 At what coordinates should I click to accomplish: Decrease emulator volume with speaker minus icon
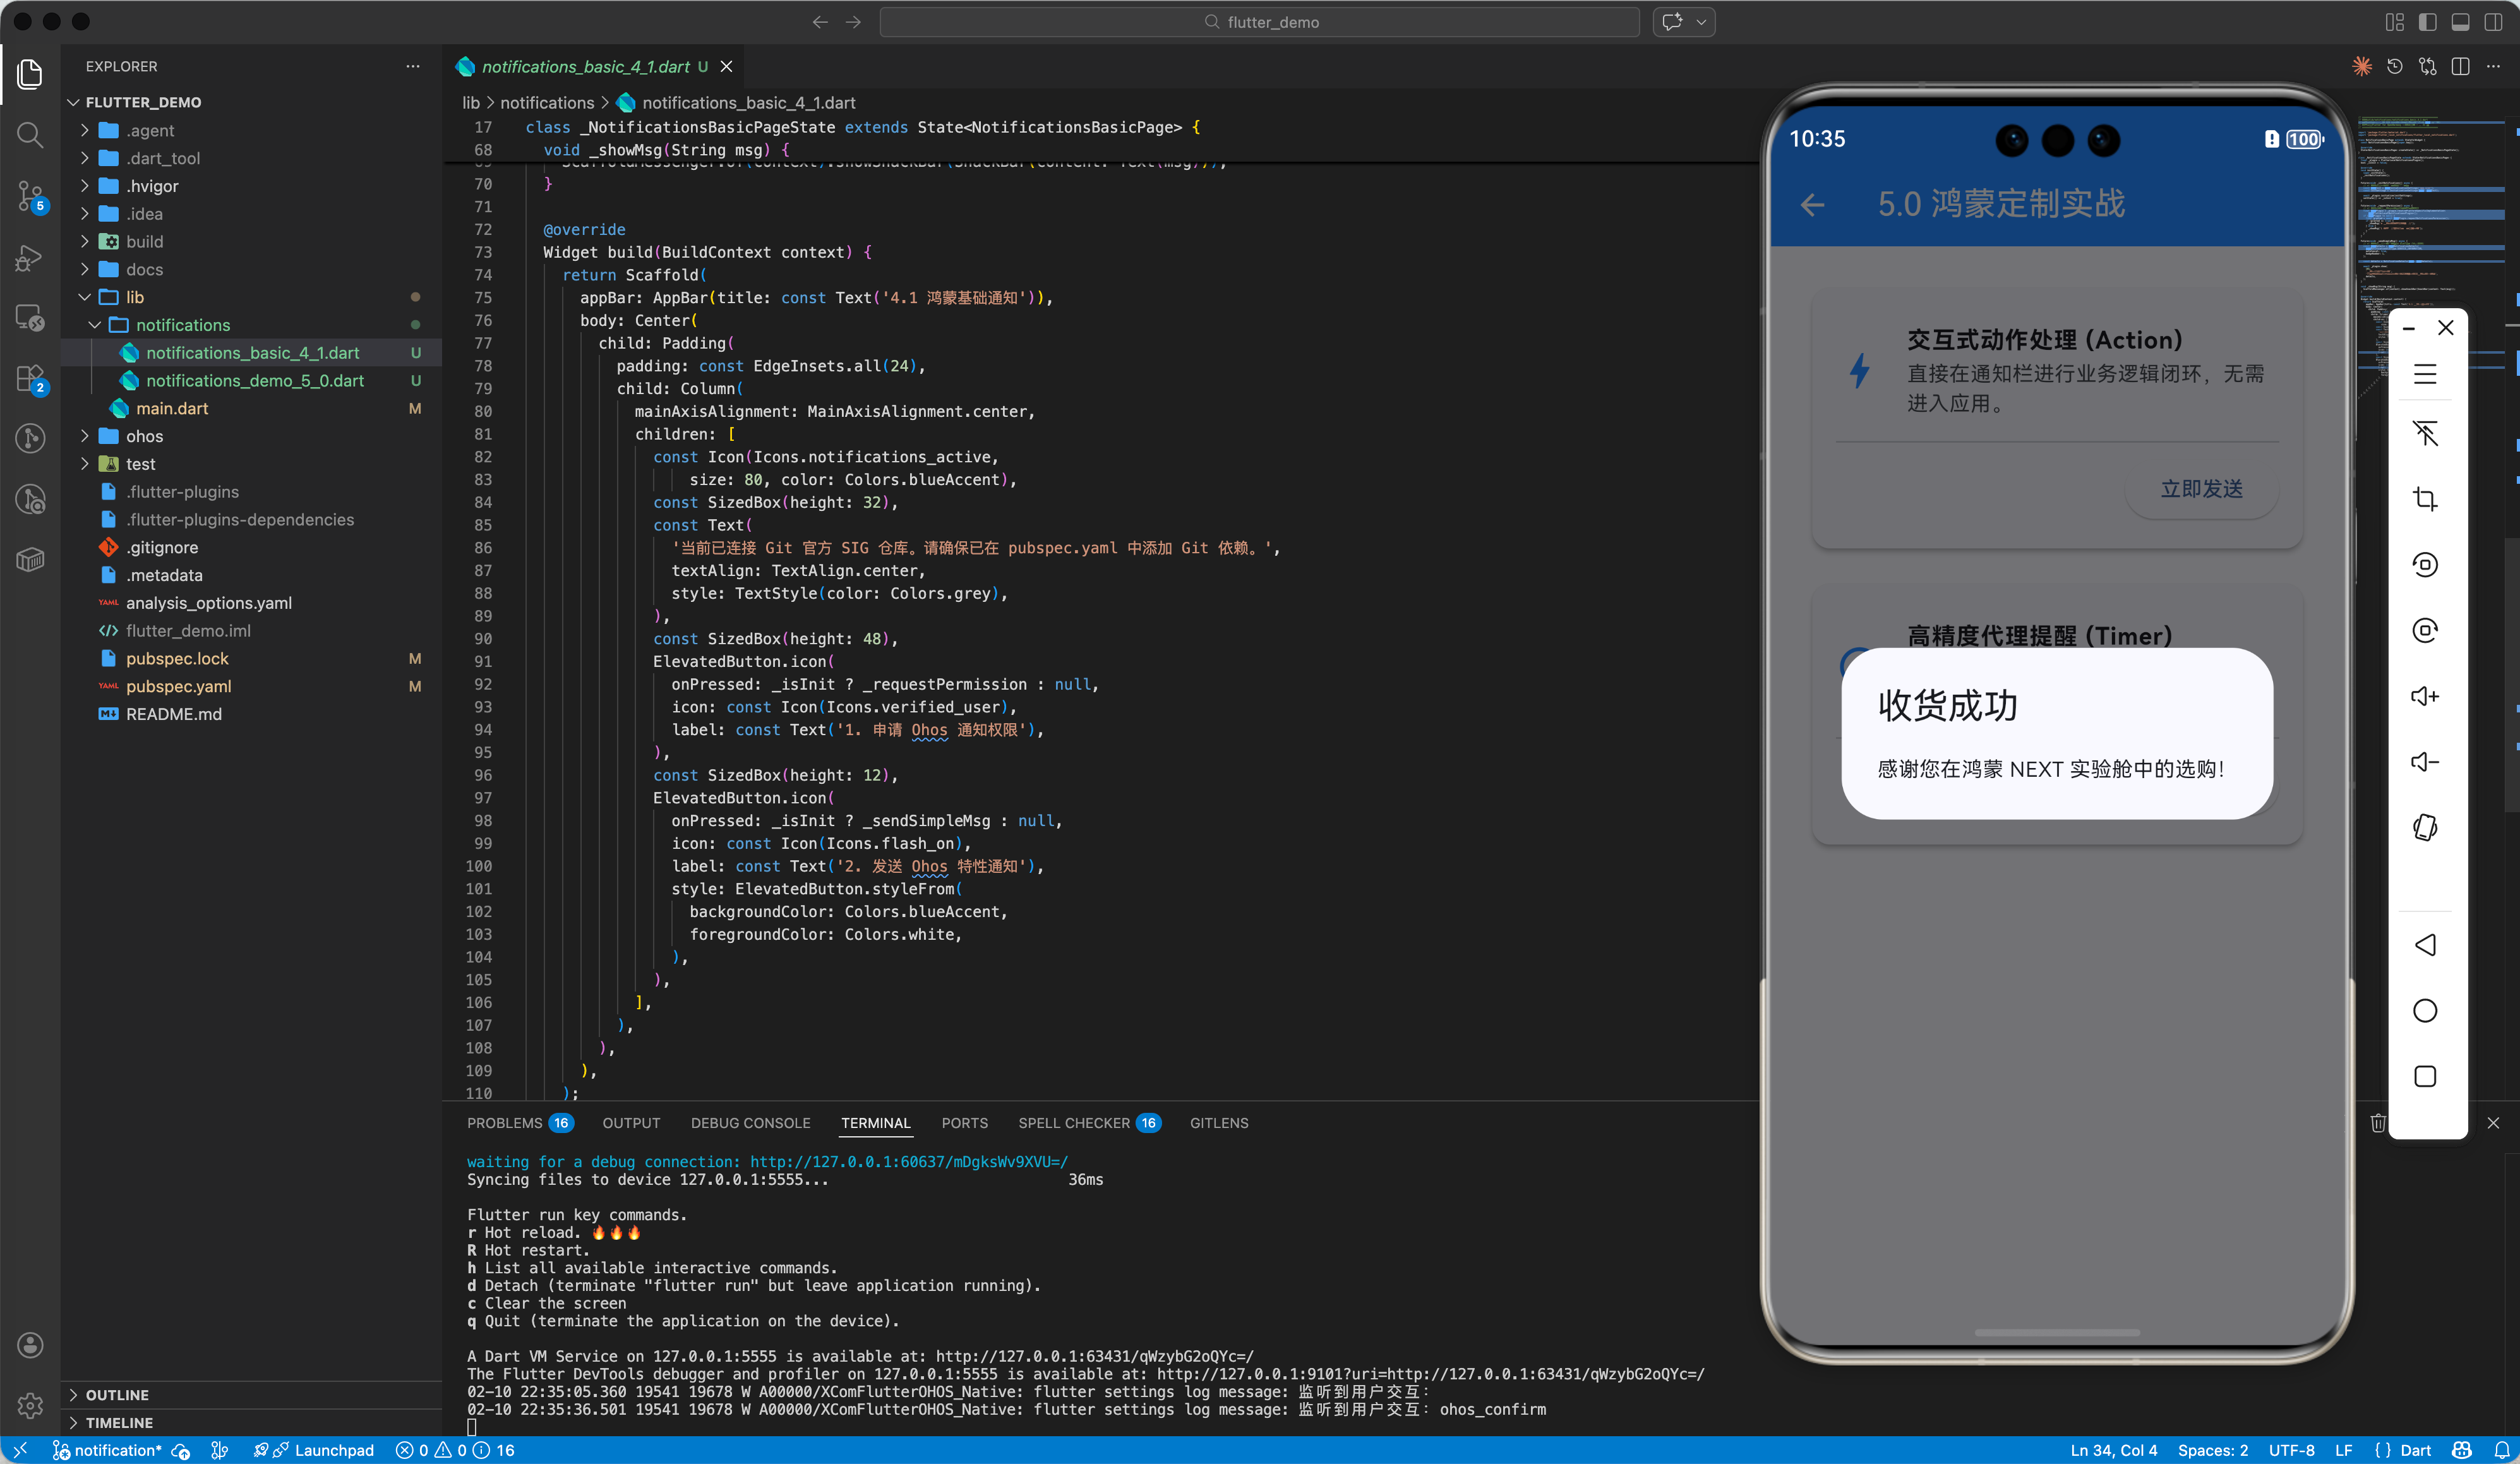tap(2425, 762)
